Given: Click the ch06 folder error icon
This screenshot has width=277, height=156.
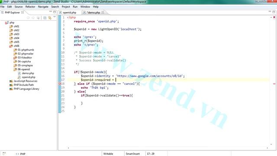Looking at the screenshot, I should point(11,46).
